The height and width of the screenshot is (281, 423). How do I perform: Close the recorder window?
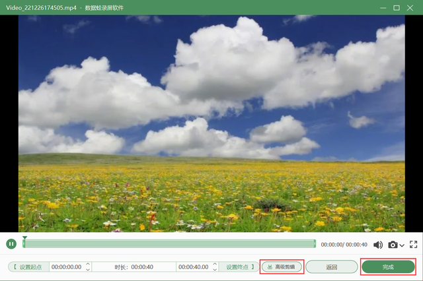pos(410,8)
